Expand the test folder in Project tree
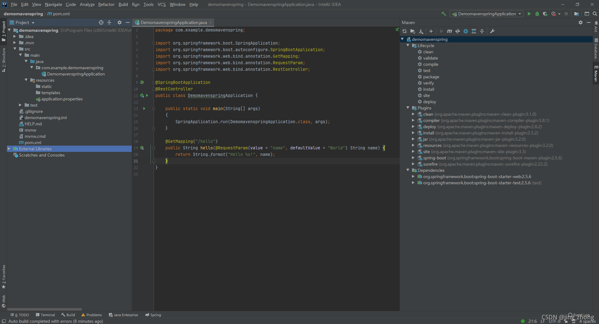The height and width of the screenshot is (324, 599). point(20,105)
